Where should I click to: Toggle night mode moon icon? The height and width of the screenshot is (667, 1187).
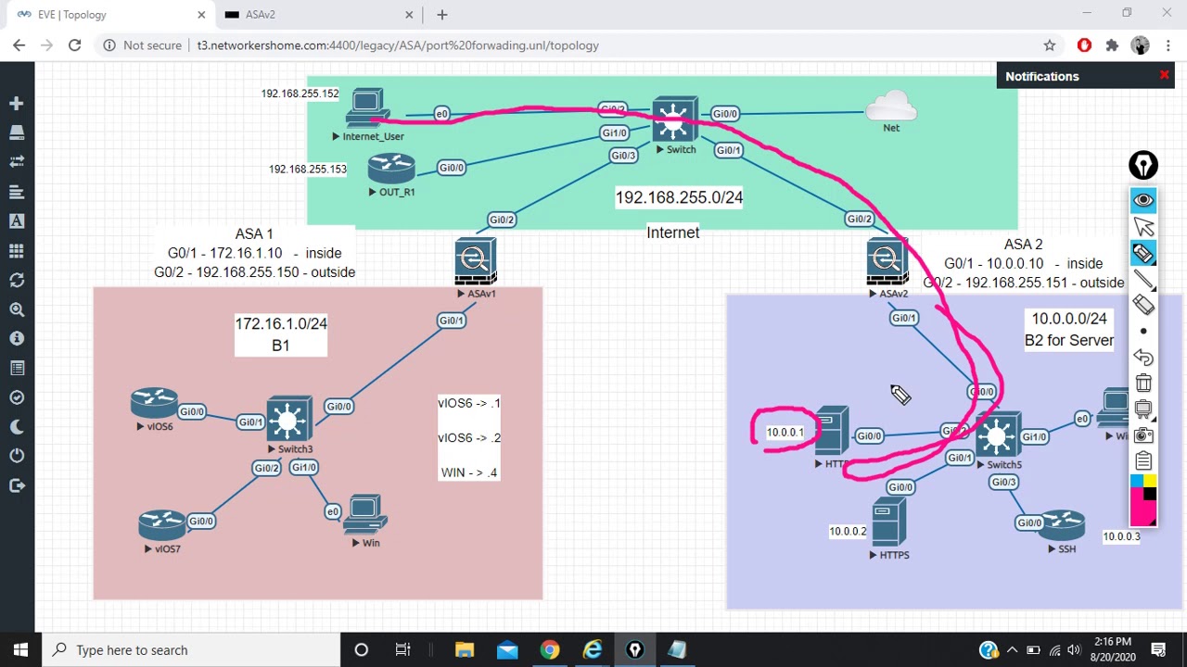tap(17, 427)
